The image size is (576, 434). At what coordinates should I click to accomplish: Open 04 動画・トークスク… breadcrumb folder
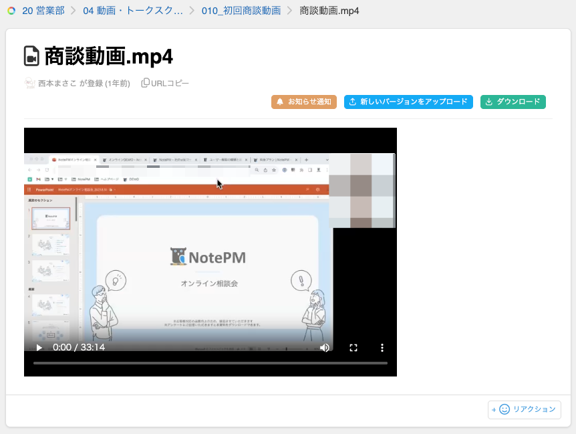pyautogui.click(x=132, y=11)
